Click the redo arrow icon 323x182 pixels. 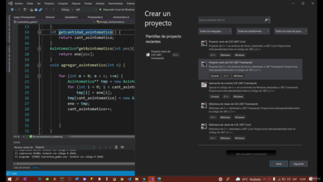[53, 10]
